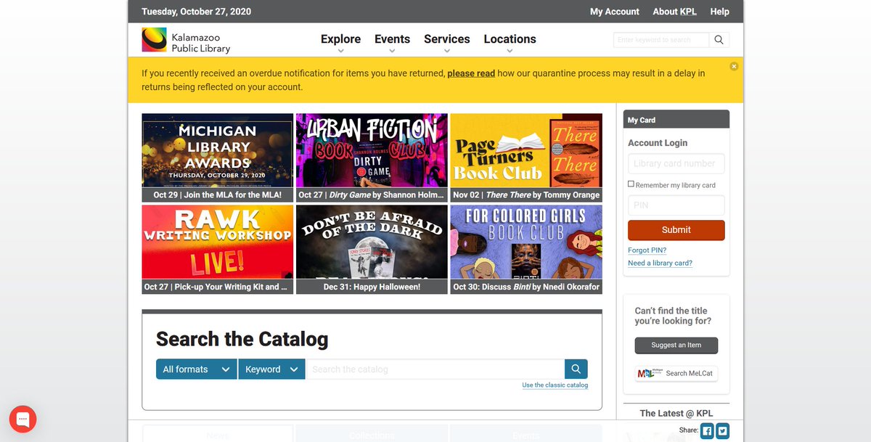Image resolution: width=871 pixels, height=442 pixels.
Task: Click 'Dec 31: Happy Halloween!' caption
Action: coord(372,287)
